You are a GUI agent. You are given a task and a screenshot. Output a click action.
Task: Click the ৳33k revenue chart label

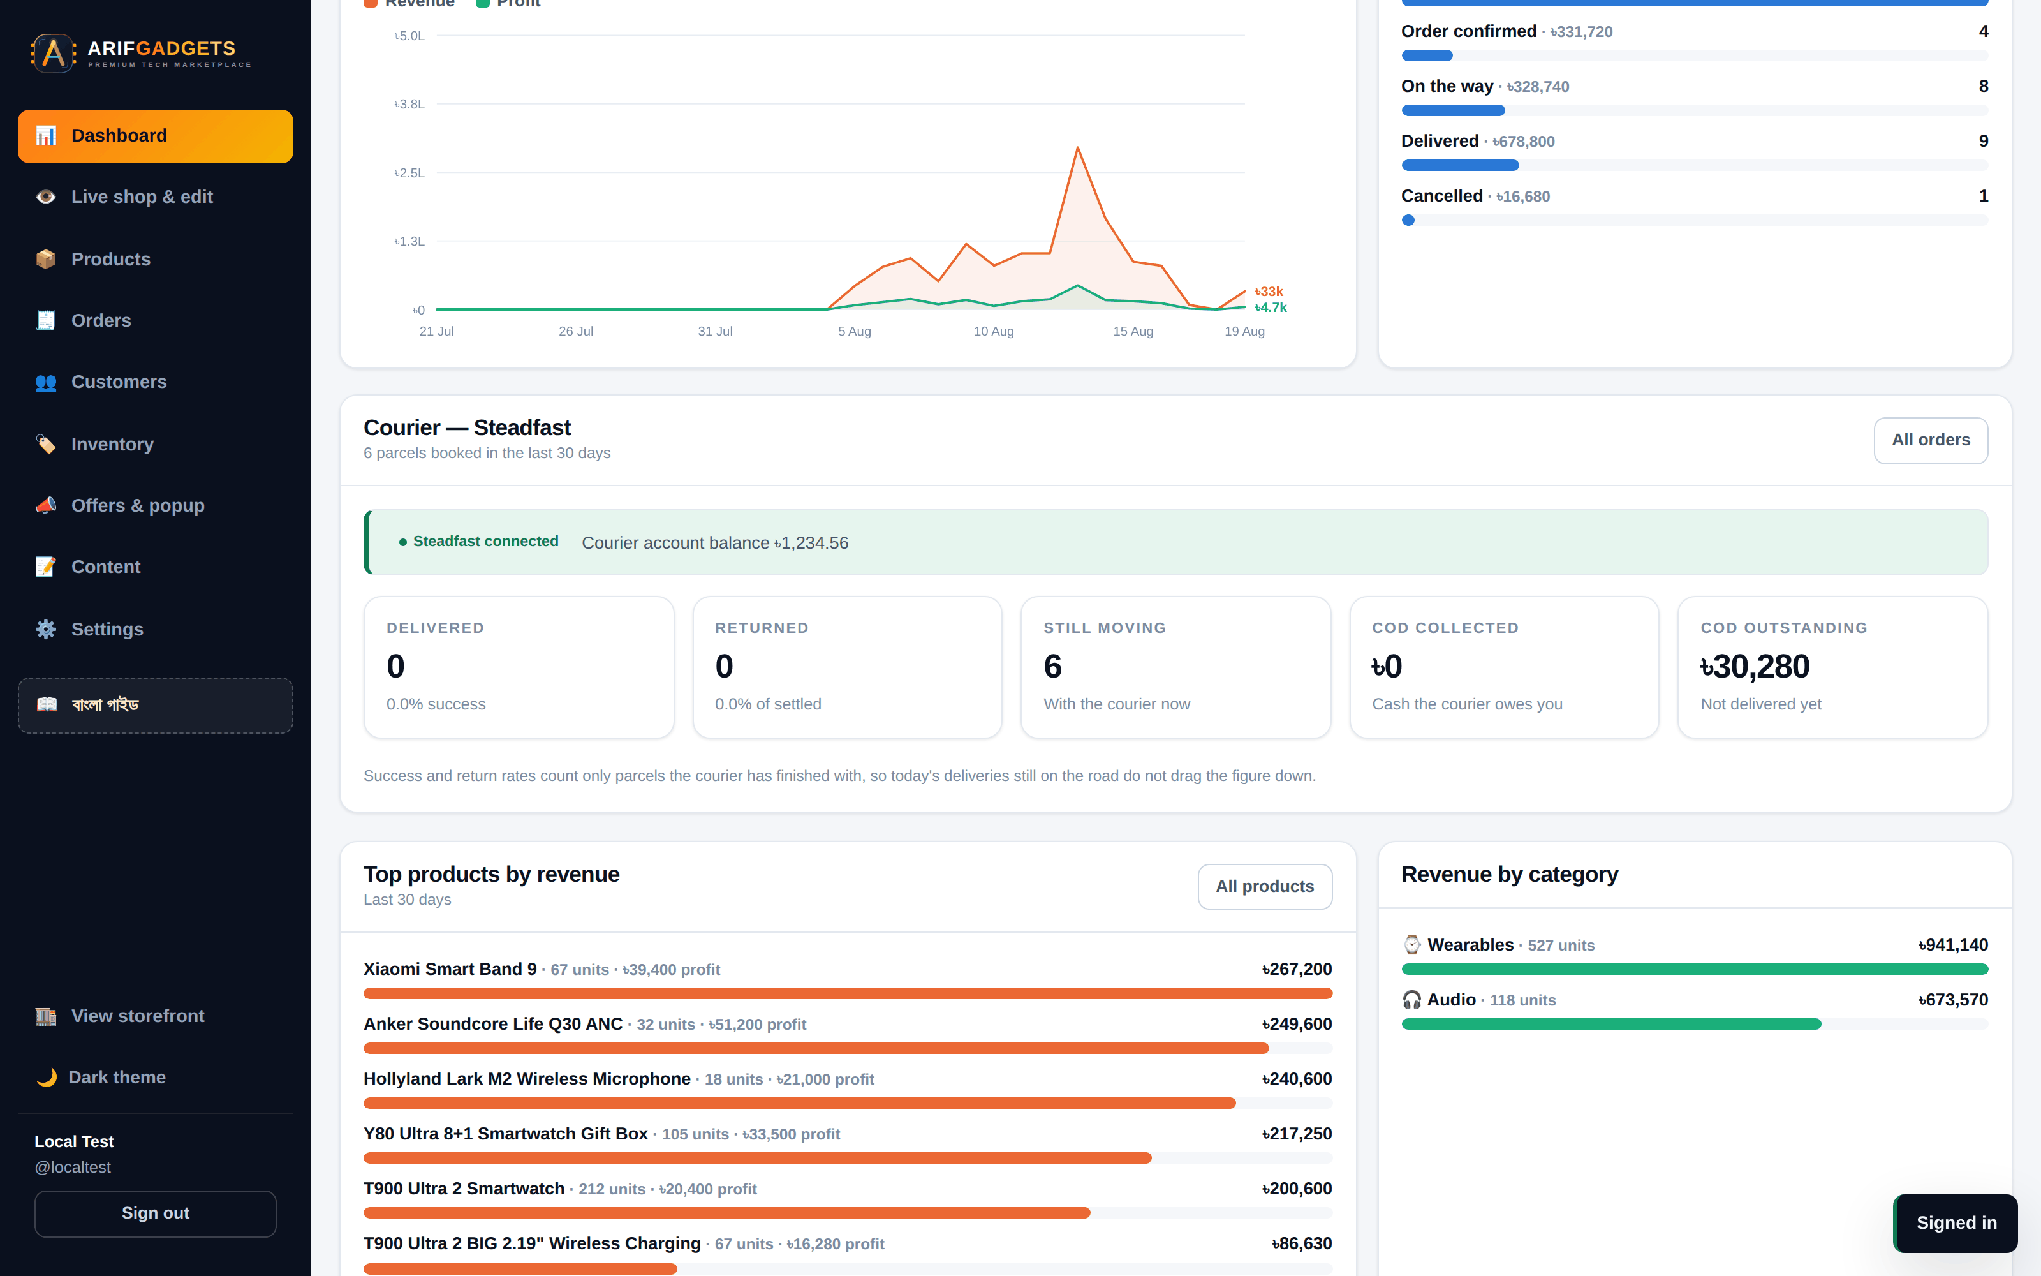1269,292
